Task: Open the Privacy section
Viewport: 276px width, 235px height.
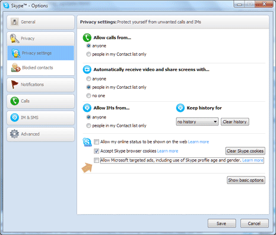Action: (x=41, y=38)
